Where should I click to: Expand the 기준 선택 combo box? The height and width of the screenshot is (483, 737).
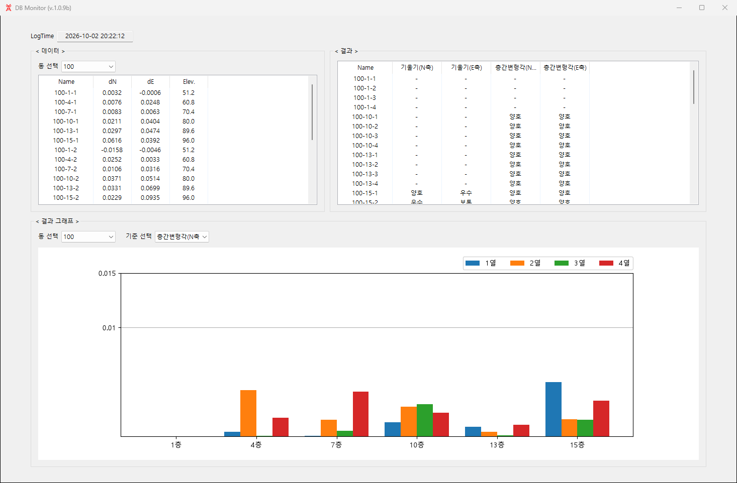tap(182, 236)
